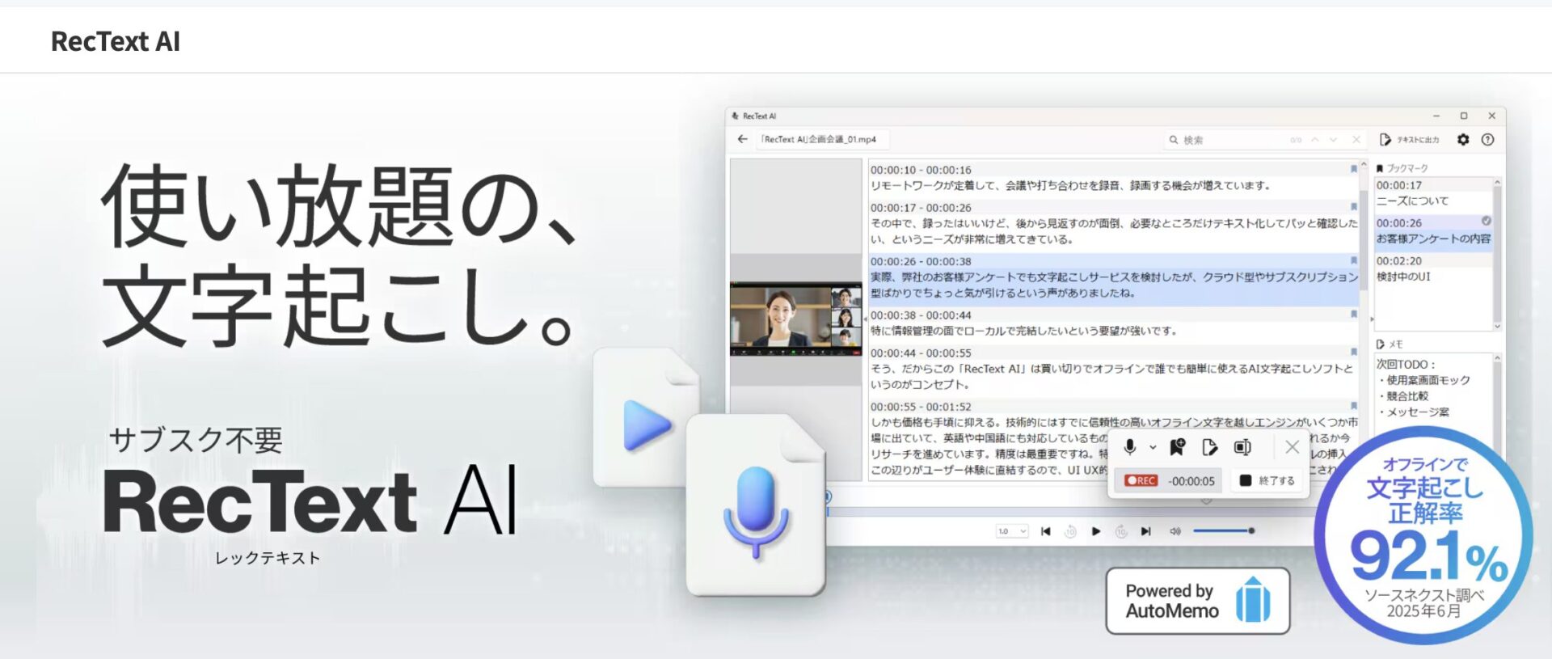The height and width of the screenshot is (659, 1552).
Task: Jump to previous search result arrow
Action: [1315, 140]
